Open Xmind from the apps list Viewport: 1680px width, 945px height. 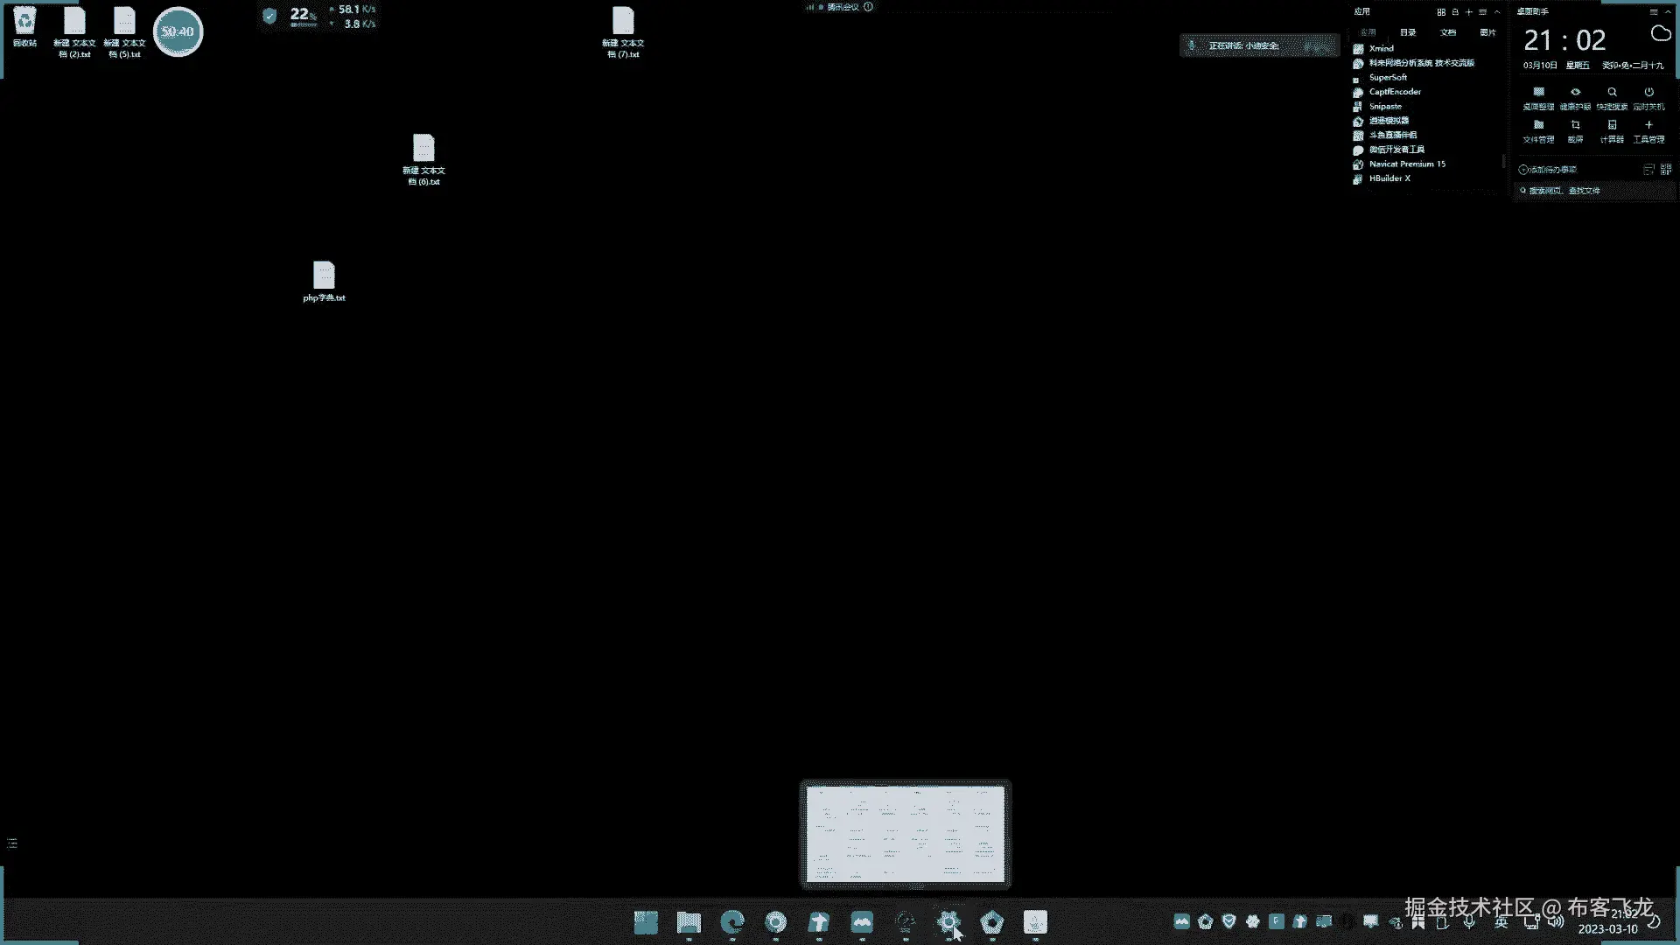[1381, 49]
